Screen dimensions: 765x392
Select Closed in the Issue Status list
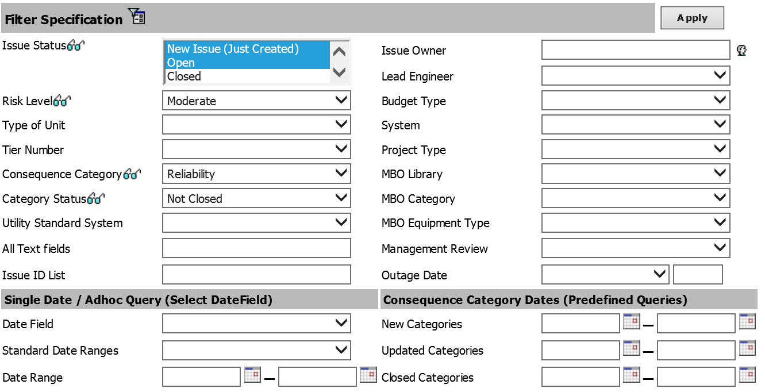point(247,76)
